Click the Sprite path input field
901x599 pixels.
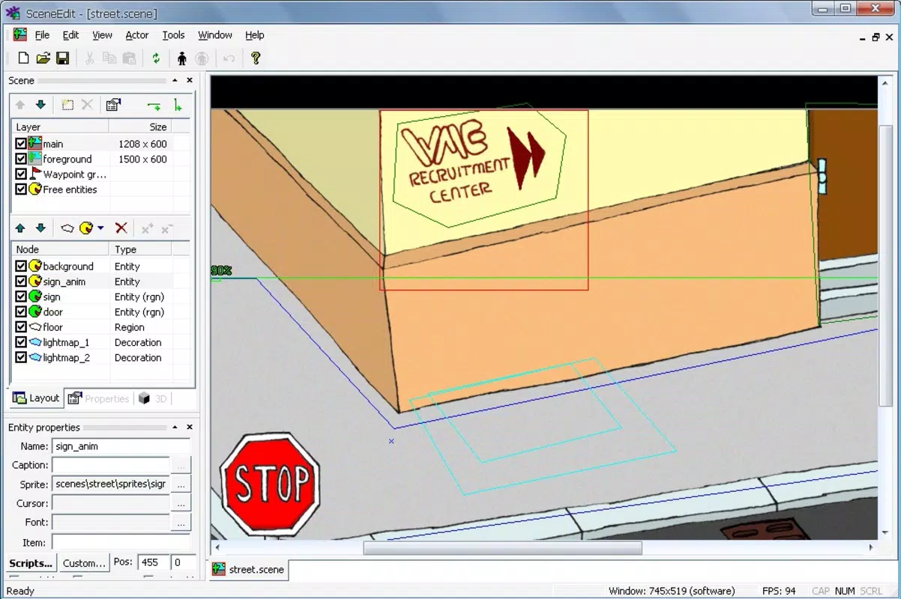[x=111, y=484]
